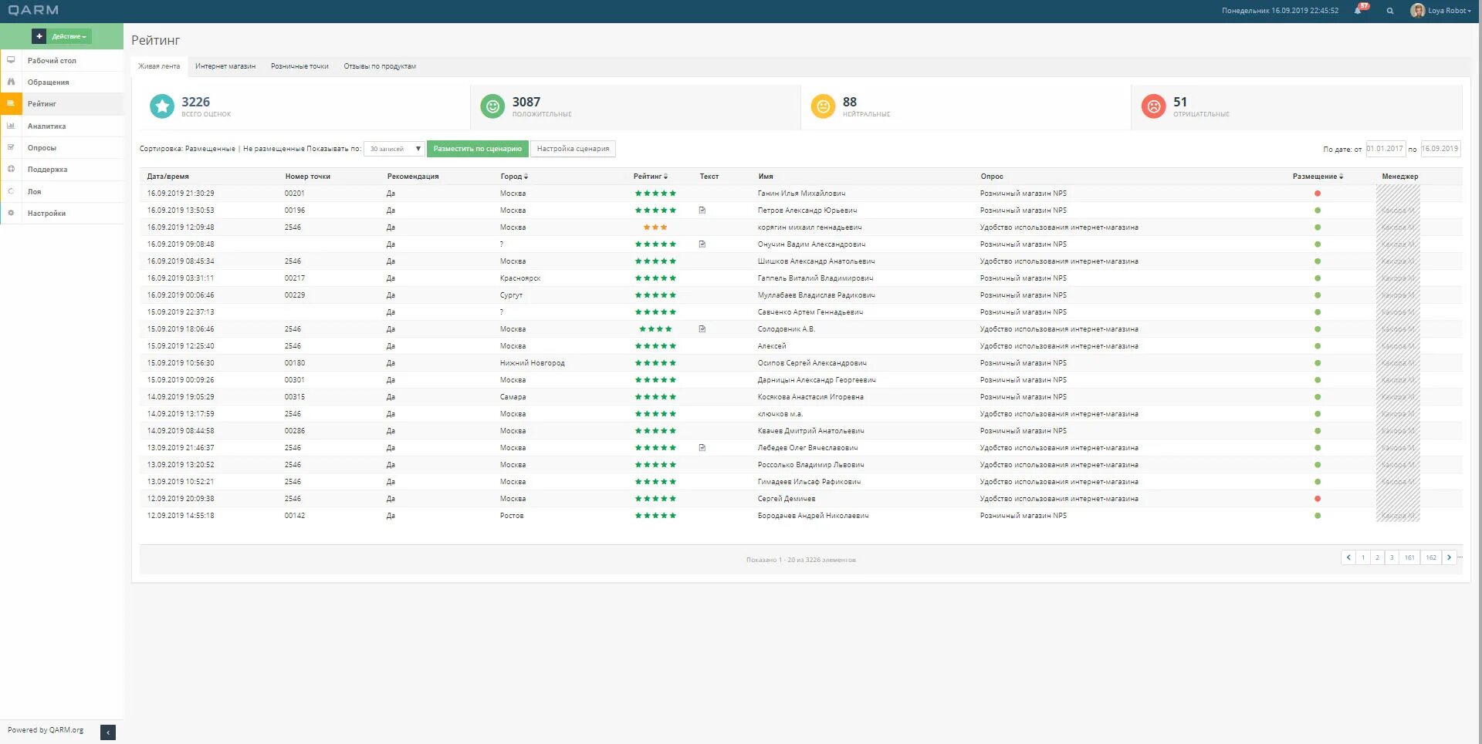Click four-star rating of Солодовник А.В.
The image size is (1482, 744).
(x=655, y=329)
